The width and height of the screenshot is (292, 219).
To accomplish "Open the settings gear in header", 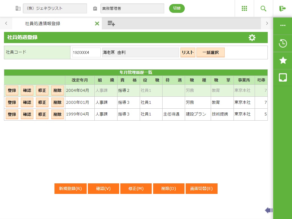I will (252, 38).
